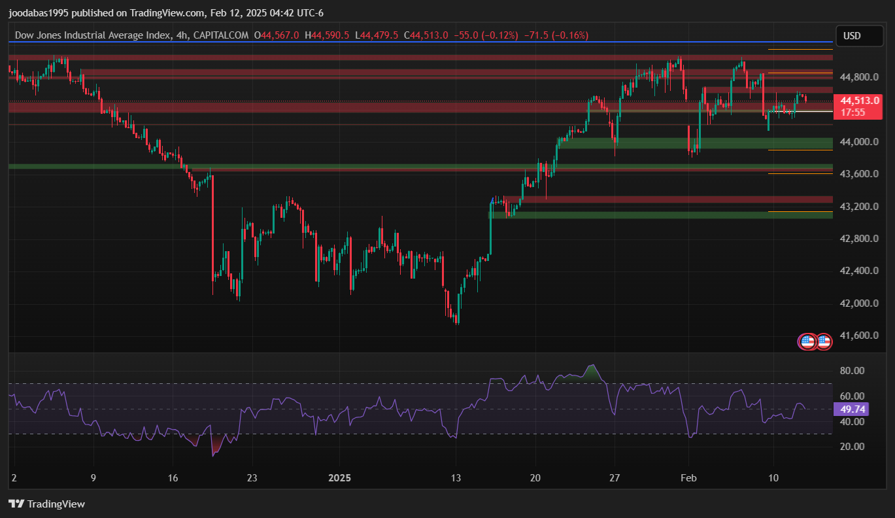Click the 41,600.0 price axis label

tap(859, 336)
